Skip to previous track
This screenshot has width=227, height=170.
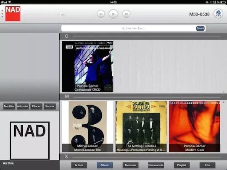[101, 14]
